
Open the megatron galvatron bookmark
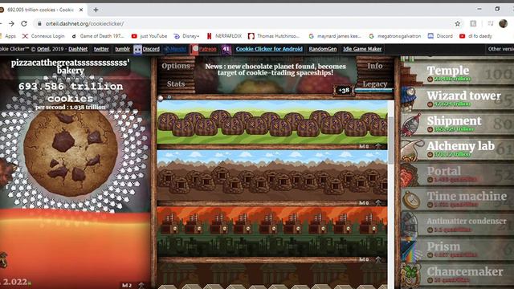pos(394,36)
